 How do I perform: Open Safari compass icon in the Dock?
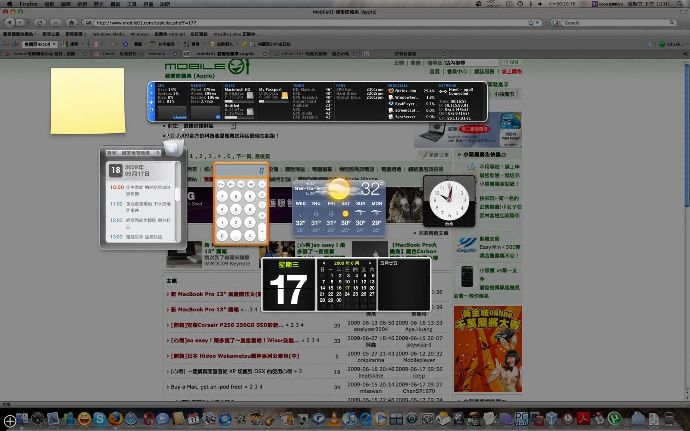(x=131, y=418)
